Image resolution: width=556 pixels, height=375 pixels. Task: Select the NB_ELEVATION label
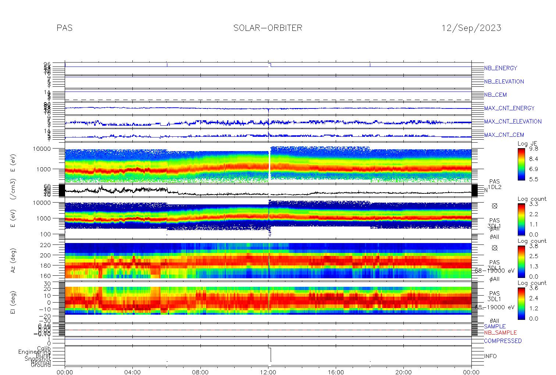pos(504,82)
